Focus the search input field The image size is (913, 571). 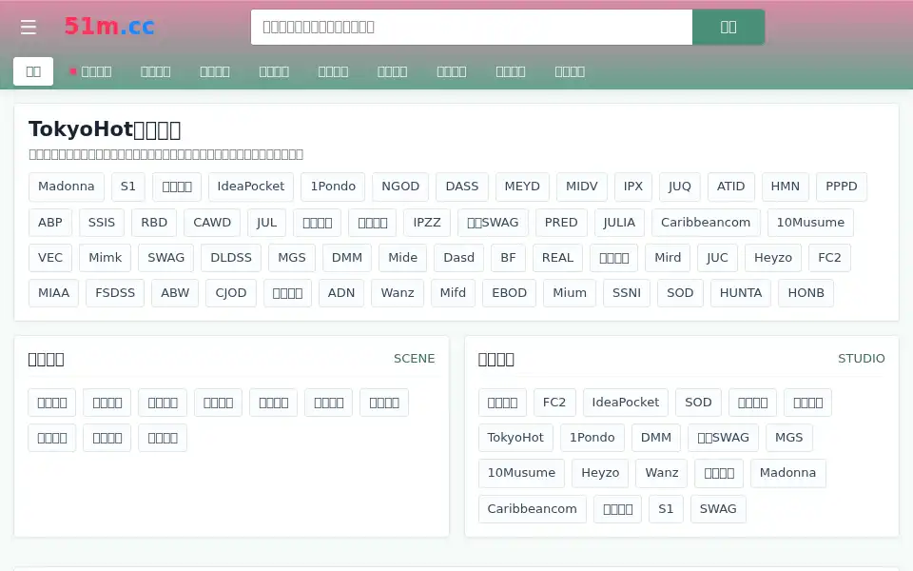[x=472, y=27]
